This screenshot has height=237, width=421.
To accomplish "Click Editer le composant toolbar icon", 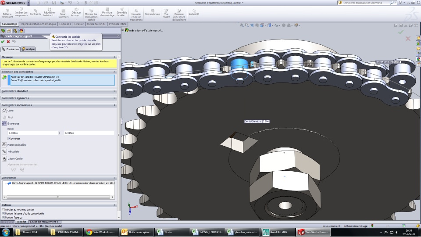I will (7, 13).
